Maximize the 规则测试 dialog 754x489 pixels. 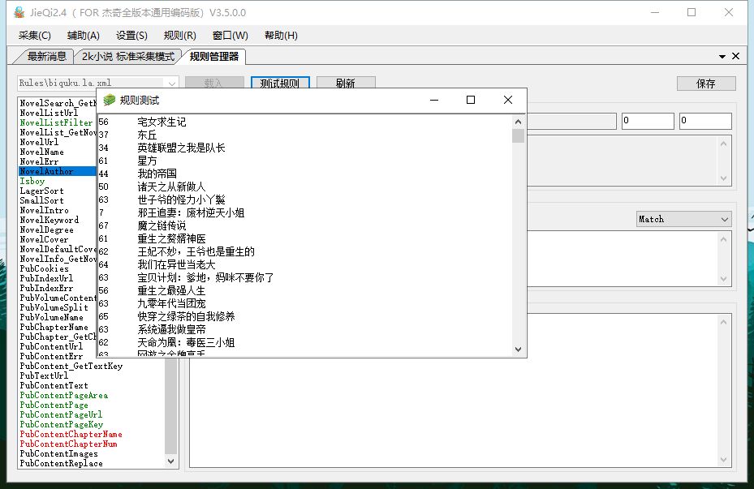pos(471,100)
